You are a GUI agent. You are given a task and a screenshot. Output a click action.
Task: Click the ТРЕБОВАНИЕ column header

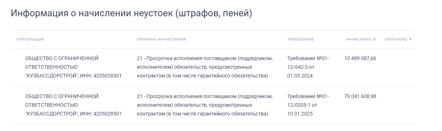tap(301, 39)
